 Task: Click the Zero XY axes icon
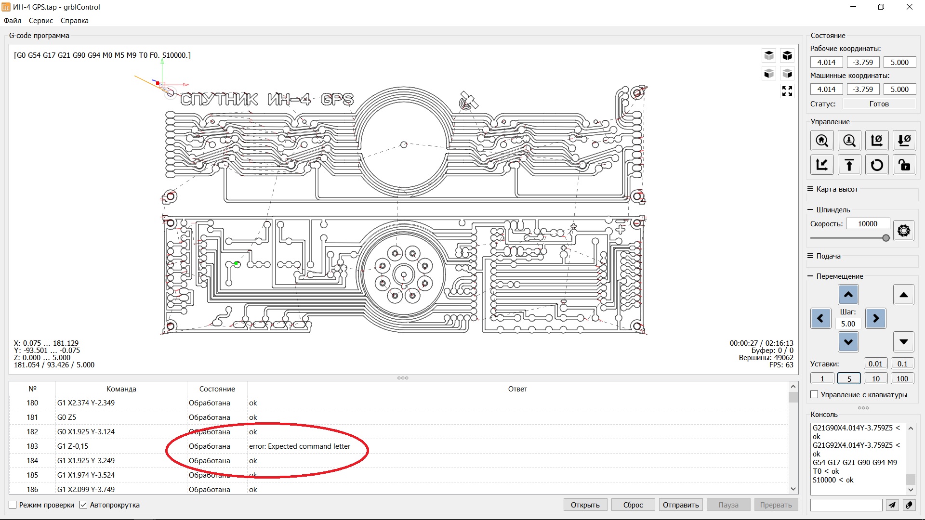tap(877, 141)
